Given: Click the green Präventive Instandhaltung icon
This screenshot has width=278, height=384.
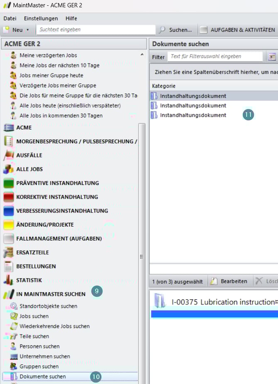Looking at the screenshot, I should [9, 183].
